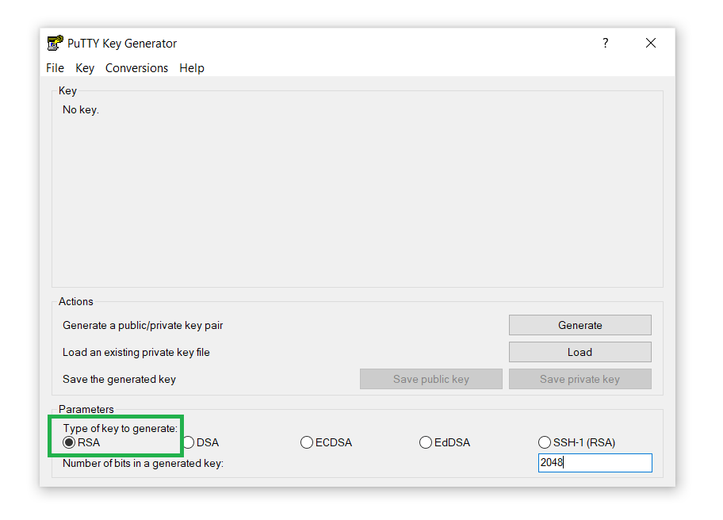This screenshot has height=520, width=723.
Task: Click 'Generate a public/private key pair' label
Action: coord(143,326)
